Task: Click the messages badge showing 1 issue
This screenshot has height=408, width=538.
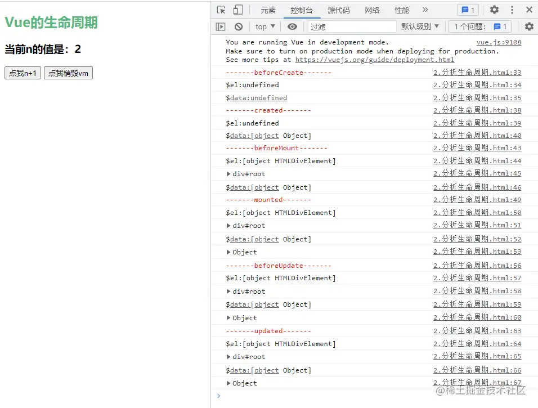Action: click(x=468, y=10)
